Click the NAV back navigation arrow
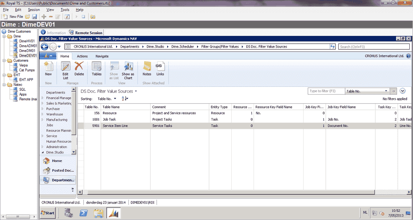Screen dimensions: 413x220 (x=45, y=47)
